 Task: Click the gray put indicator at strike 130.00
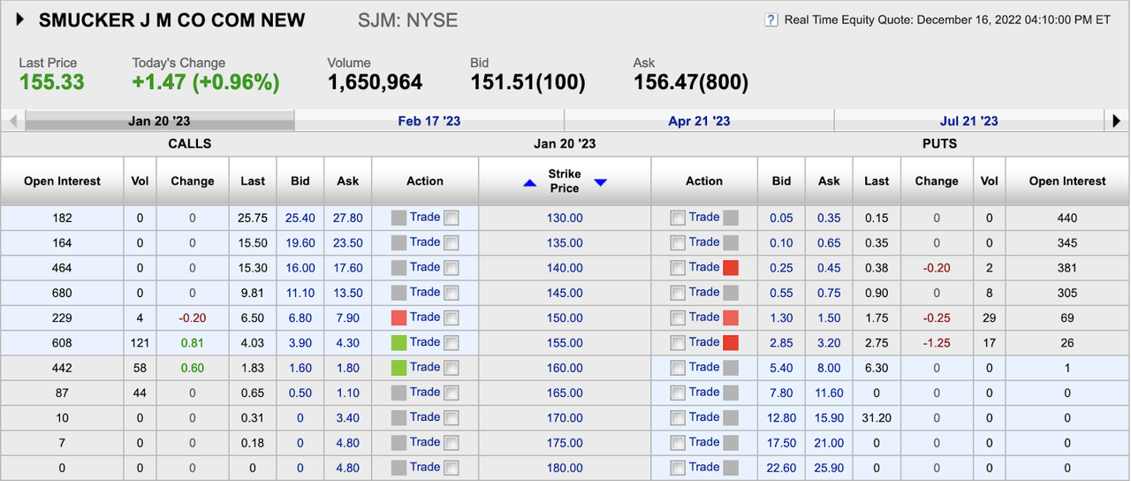[731, 218]
